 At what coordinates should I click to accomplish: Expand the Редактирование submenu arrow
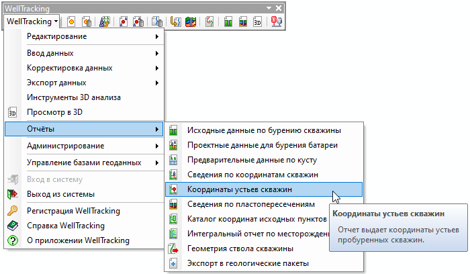pos(156,36)
